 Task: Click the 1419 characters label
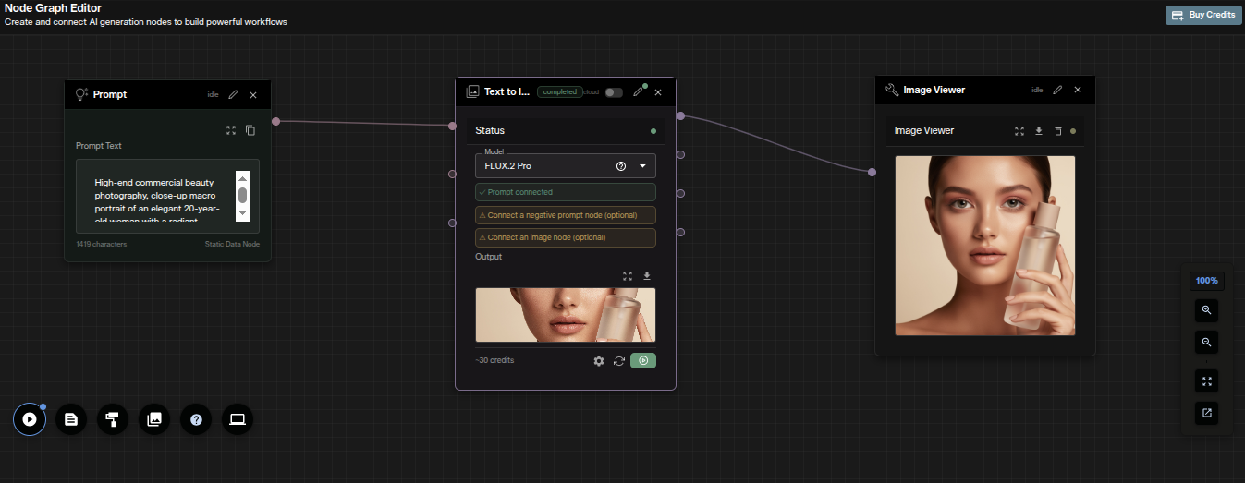pyautogui.click(x=102, y=245)
